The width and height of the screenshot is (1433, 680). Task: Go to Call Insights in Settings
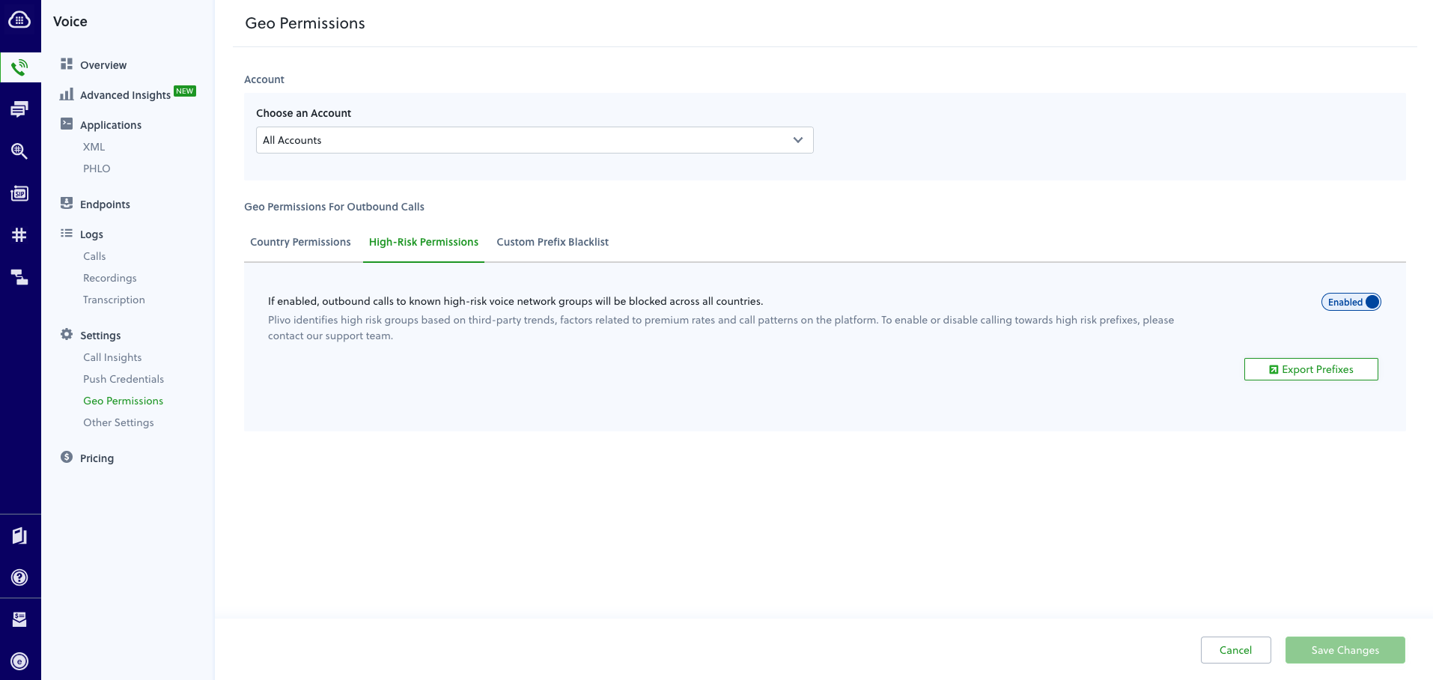tap(112, 357)
